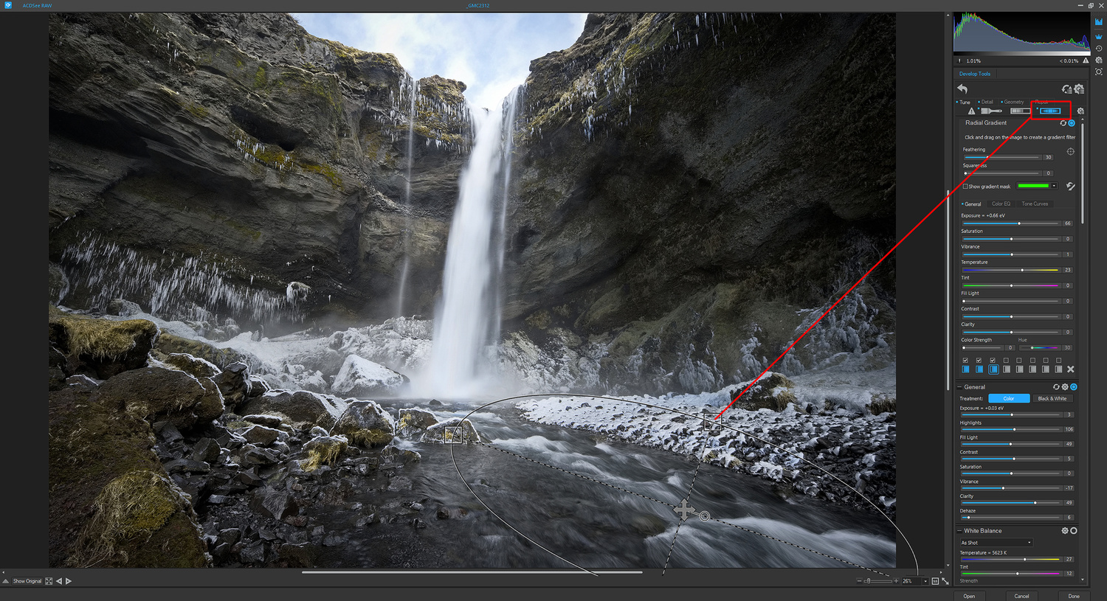
Task: Click the Feathering value box showing 30
Action: point(1048,157)
